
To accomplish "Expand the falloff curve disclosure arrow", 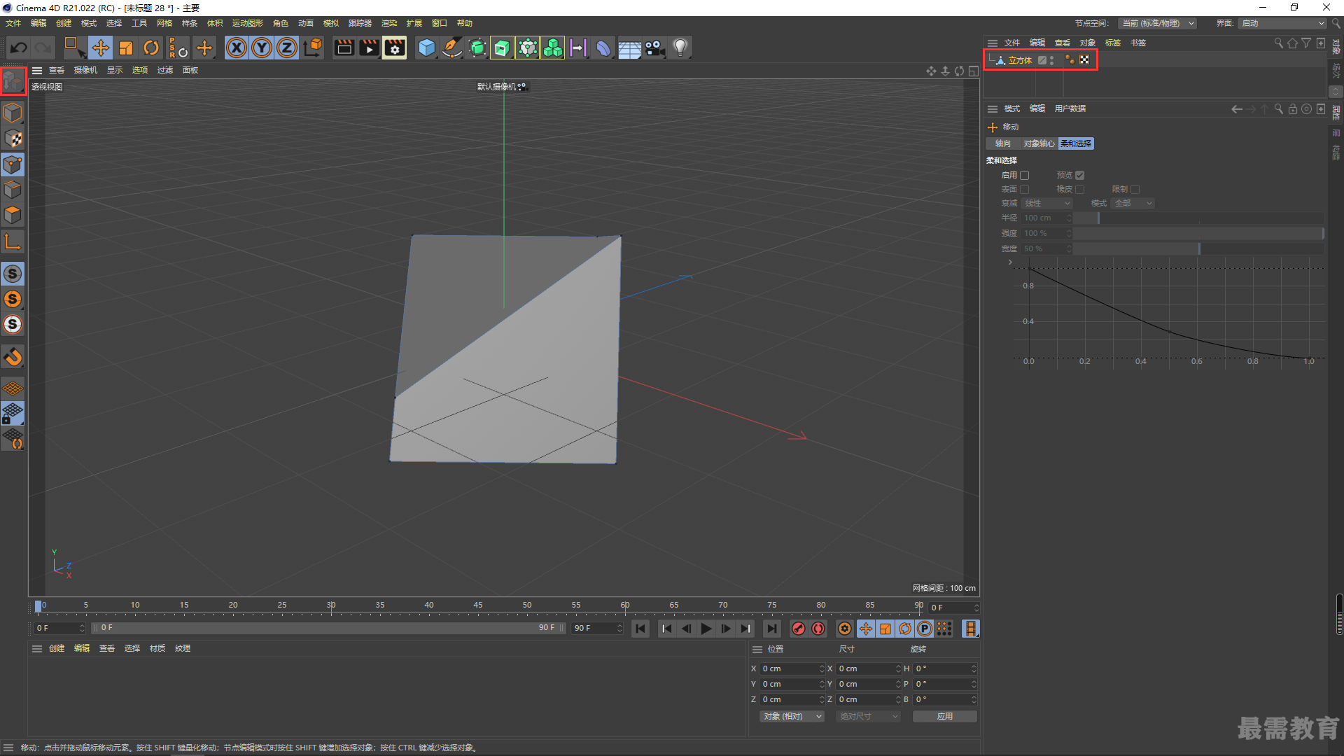I will 1009,262.
